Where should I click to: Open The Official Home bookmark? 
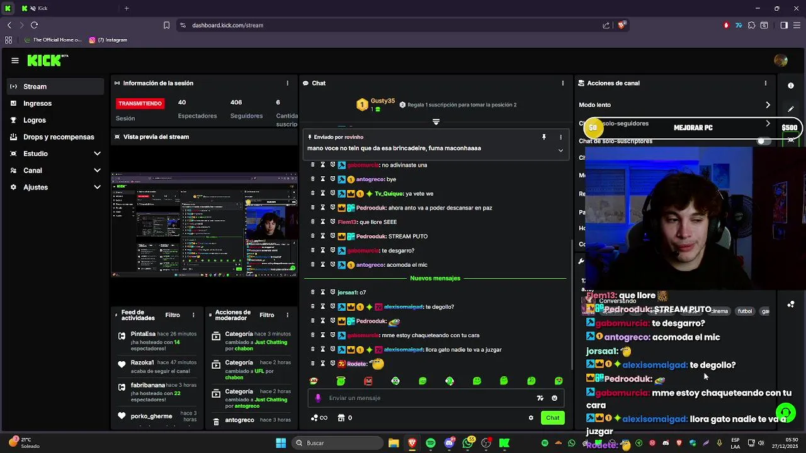(x=53, y=40)
